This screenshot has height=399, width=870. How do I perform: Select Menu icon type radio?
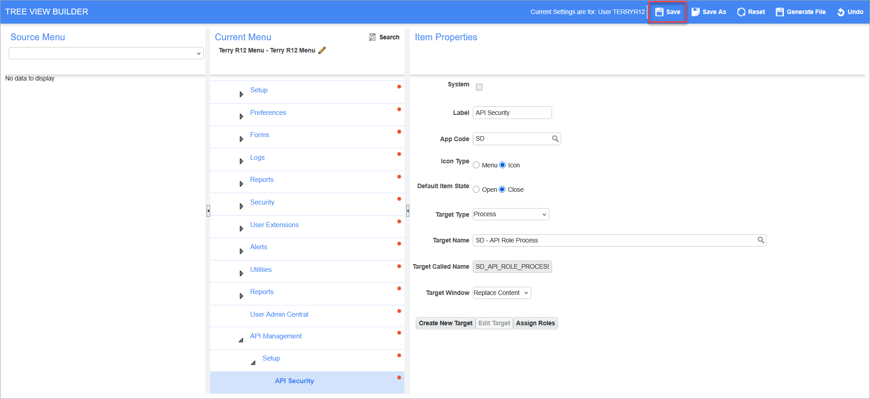click(476, 165)
